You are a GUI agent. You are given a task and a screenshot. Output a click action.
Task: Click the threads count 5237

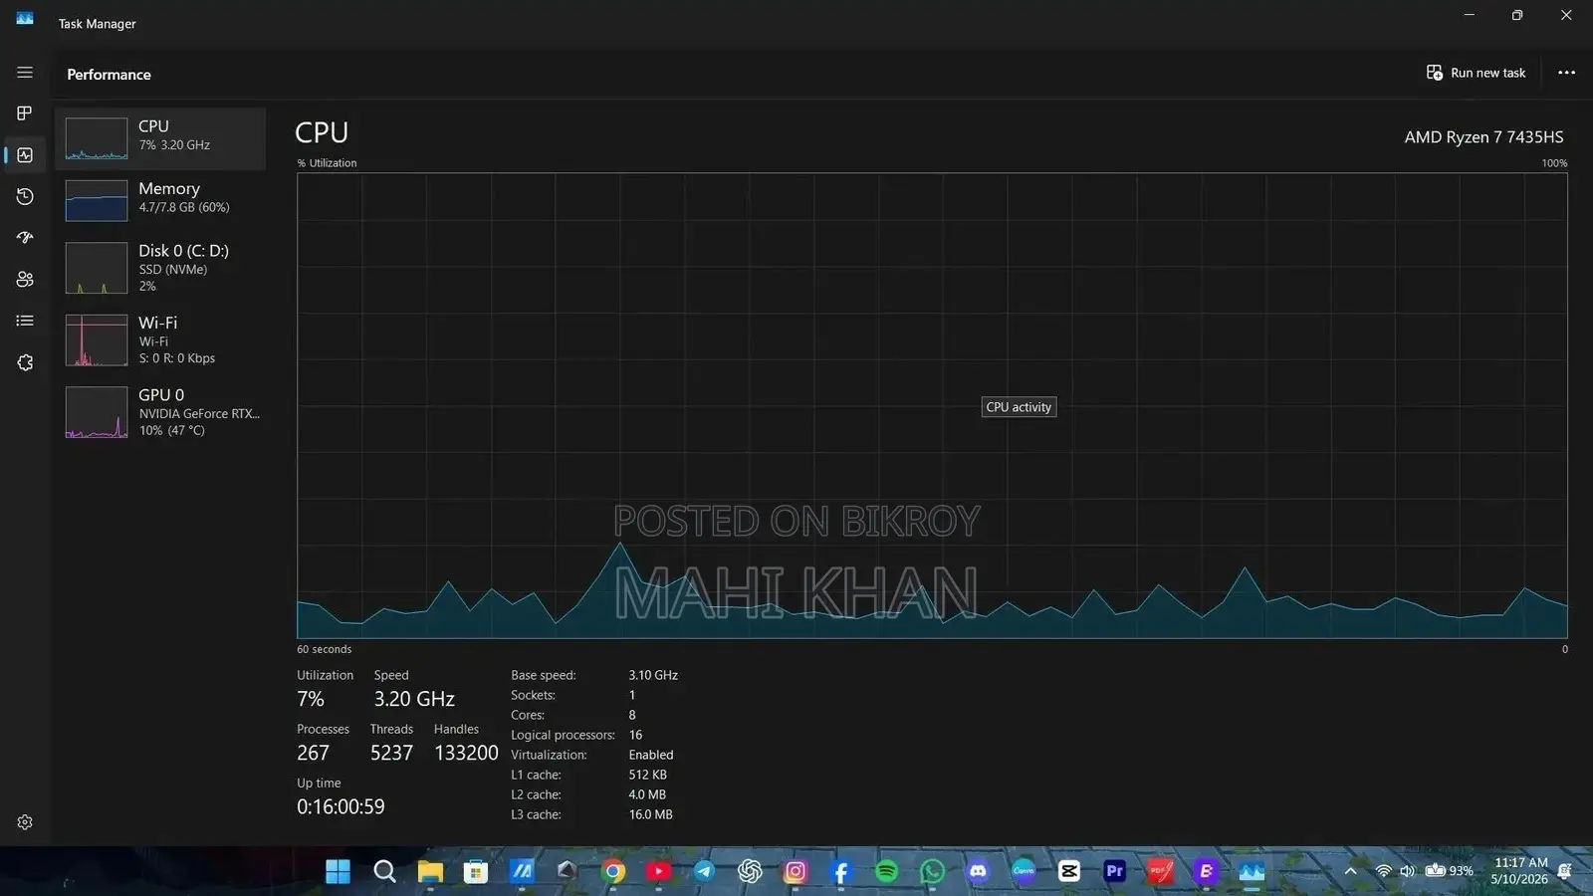(391, 753)
